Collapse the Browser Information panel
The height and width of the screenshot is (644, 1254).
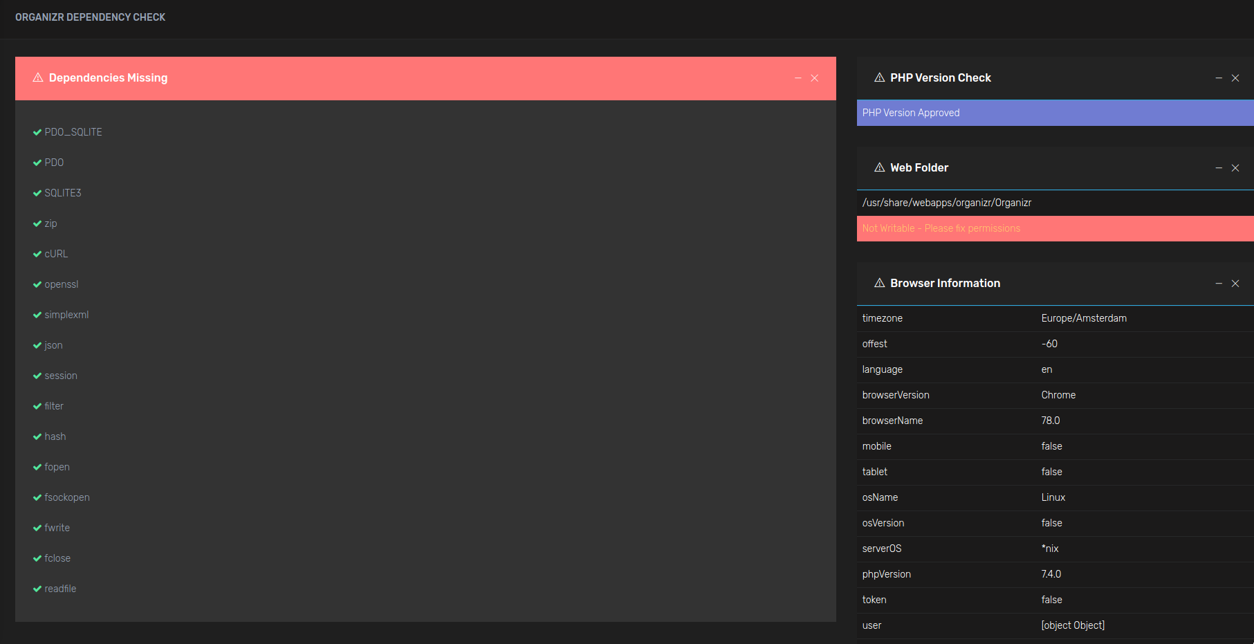[1219, 284]
